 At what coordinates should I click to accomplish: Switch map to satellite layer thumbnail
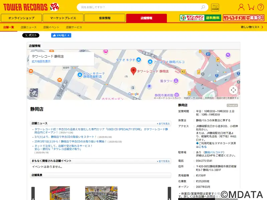pyautogui.click(x=34, y=93)
